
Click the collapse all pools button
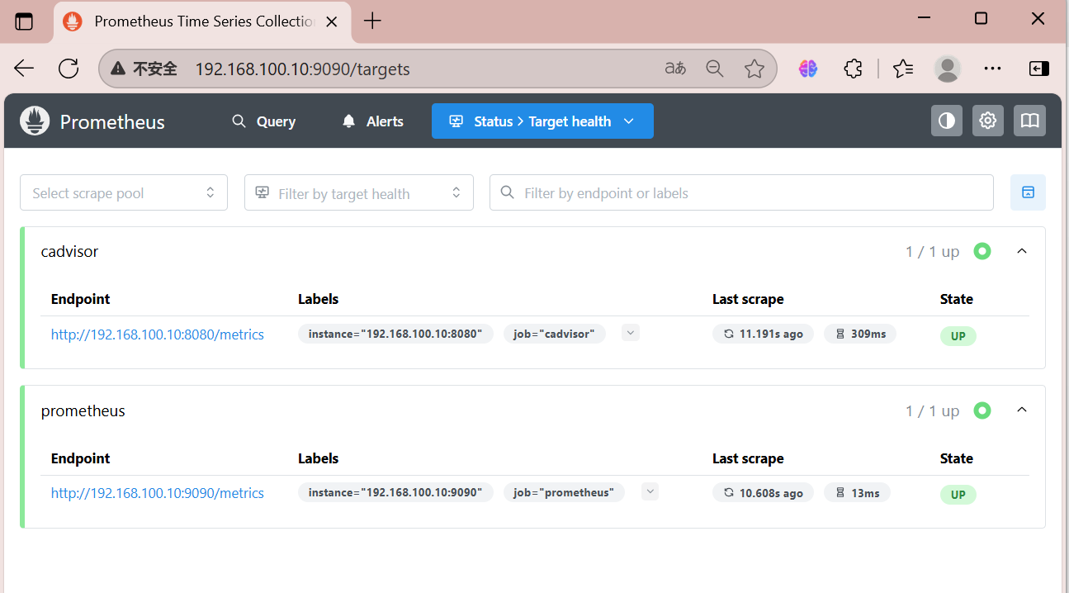click(1028, 192)
